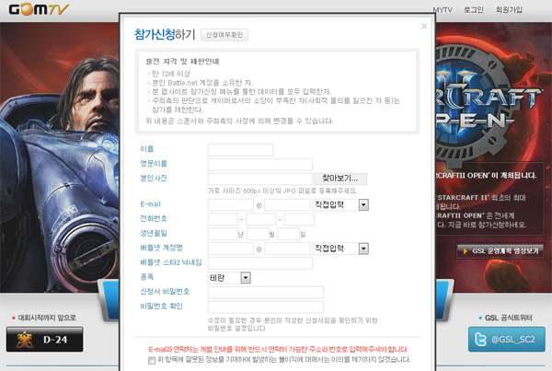
Task: Open the E-mail domain 직접입력 dropdown
Action: [364, 204]
